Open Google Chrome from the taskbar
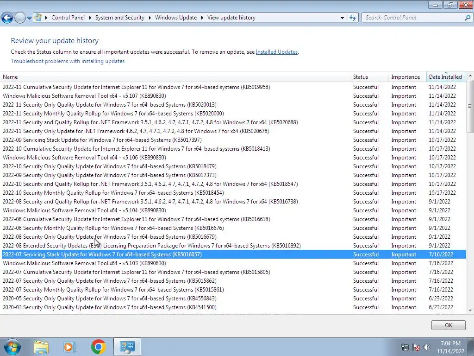 [x=98, y=347]
